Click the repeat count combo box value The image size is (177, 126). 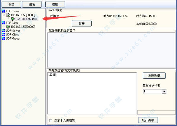click(152, 91)
